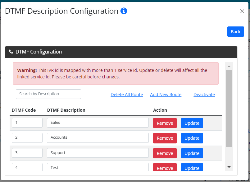Click the scrollbar up arrow

click(229, 66)
